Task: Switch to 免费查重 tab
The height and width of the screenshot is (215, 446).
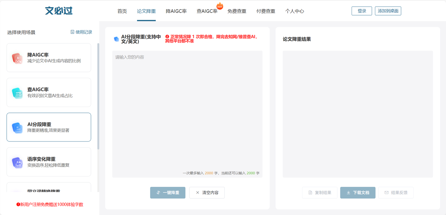Action: 237,11
